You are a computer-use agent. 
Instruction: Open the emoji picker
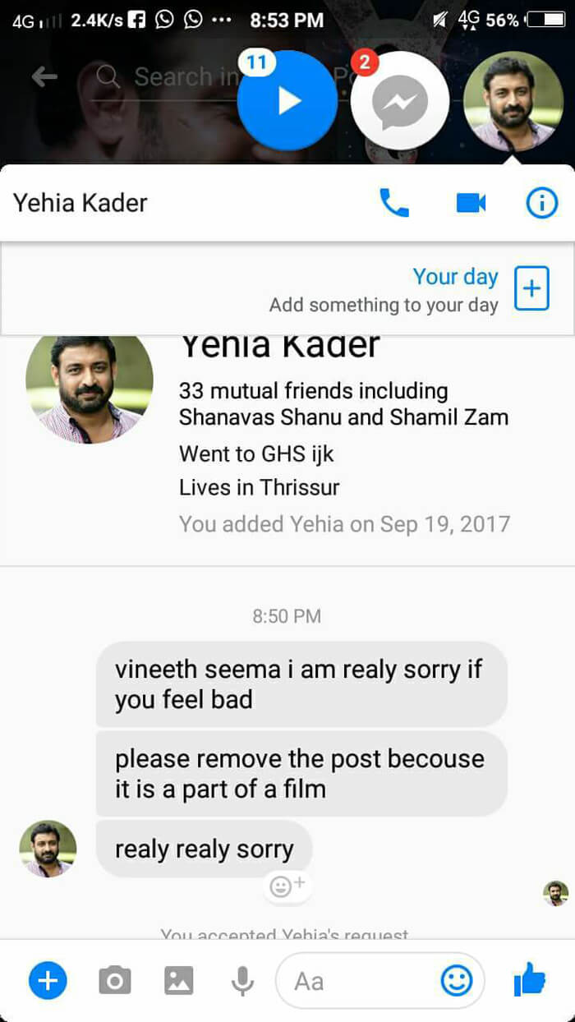(457, 980)
